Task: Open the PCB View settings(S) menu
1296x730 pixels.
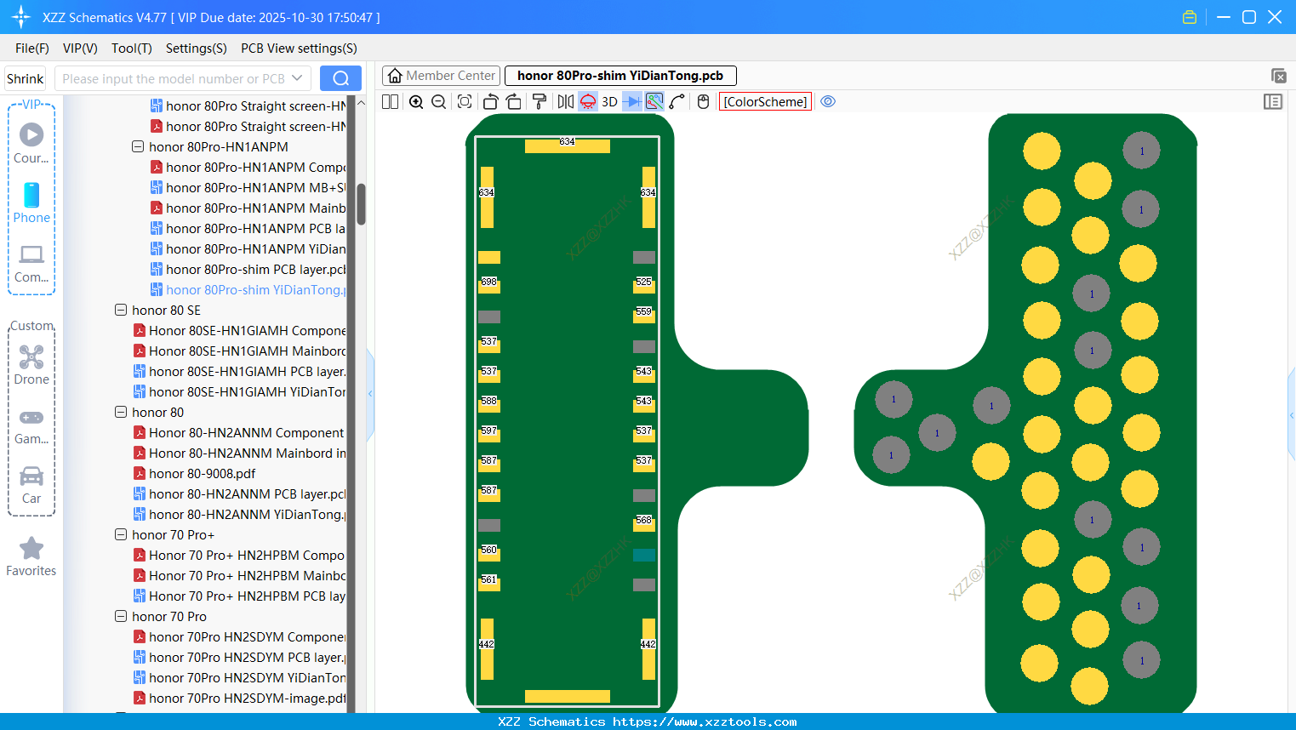Action: tap(299, 48)
